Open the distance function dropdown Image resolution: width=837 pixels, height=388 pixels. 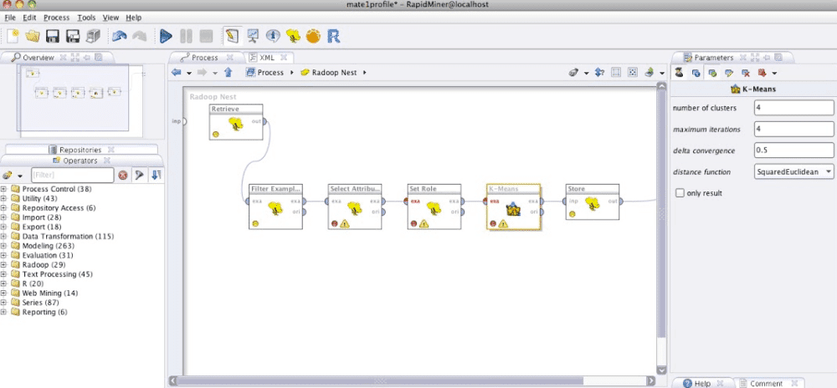792,171
